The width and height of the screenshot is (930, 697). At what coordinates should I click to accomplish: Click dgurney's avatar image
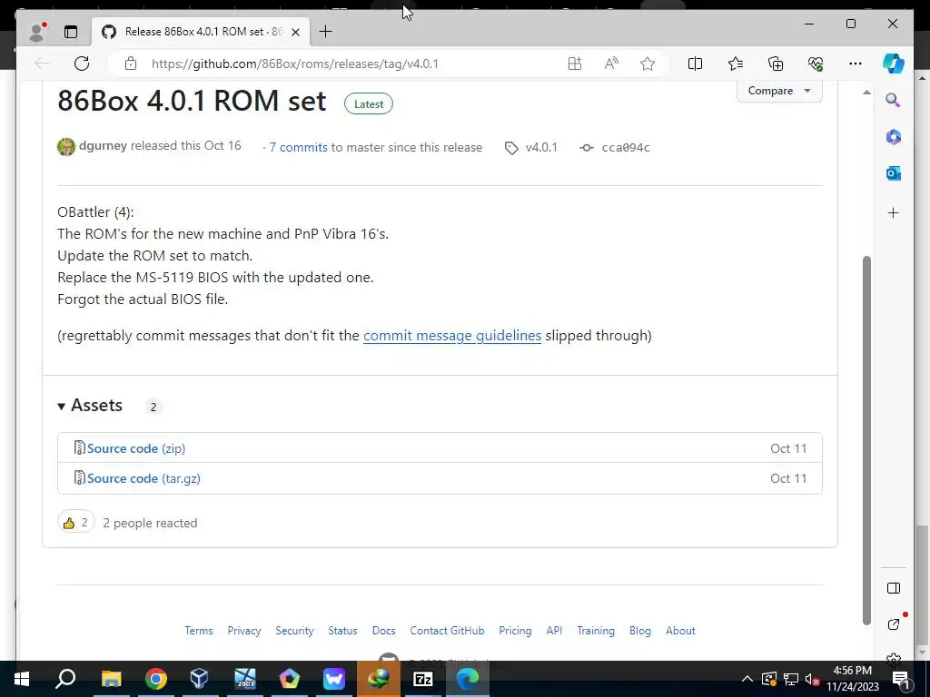tap(65, 146)
